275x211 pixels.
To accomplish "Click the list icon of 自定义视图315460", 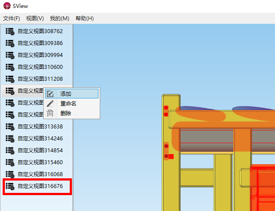I will pyautogui.click(x=10, y=162).
